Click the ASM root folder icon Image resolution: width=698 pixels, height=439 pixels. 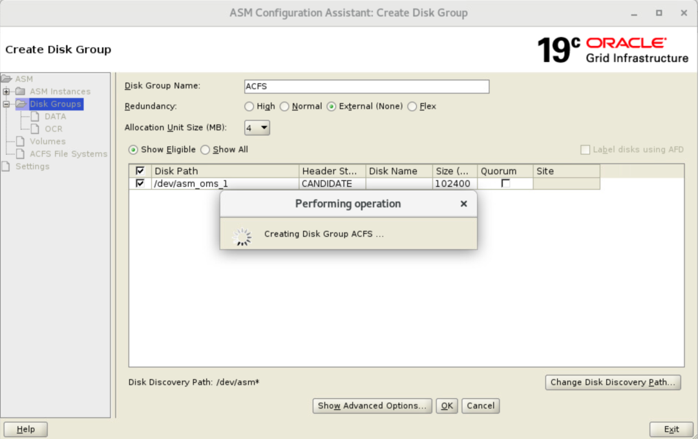tap(6, 79)
